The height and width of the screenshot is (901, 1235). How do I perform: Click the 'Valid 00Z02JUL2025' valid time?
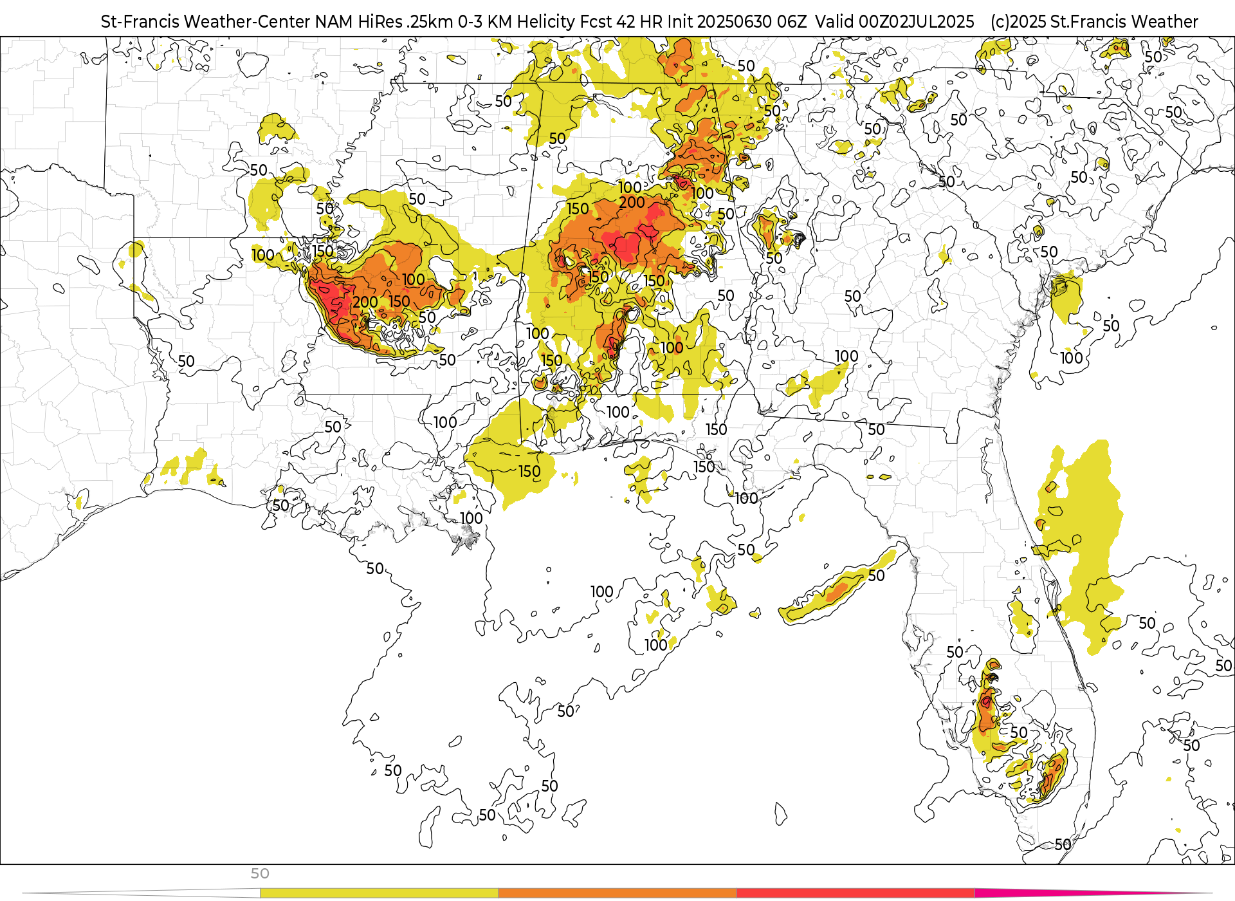pos(895,22)
